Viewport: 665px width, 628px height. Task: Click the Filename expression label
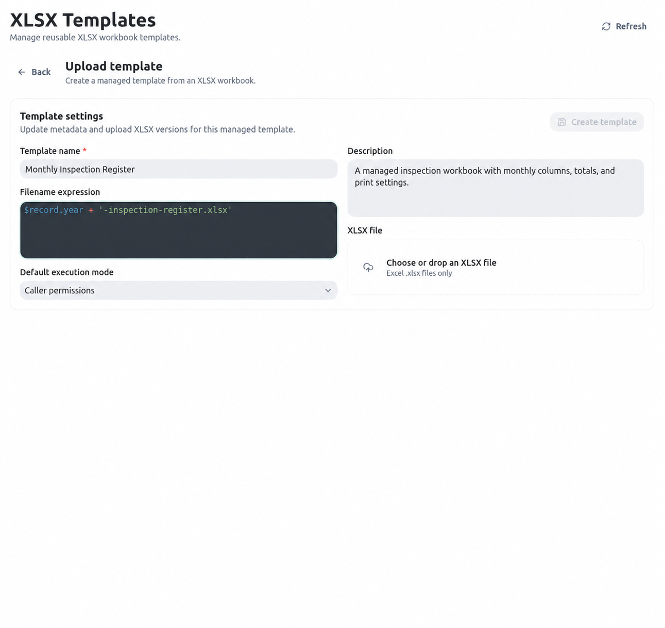(60, 192)
